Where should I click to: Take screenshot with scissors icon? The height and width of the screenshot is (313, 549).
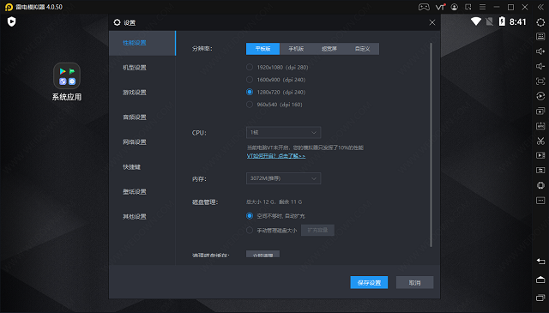click(x=540, y=141)
